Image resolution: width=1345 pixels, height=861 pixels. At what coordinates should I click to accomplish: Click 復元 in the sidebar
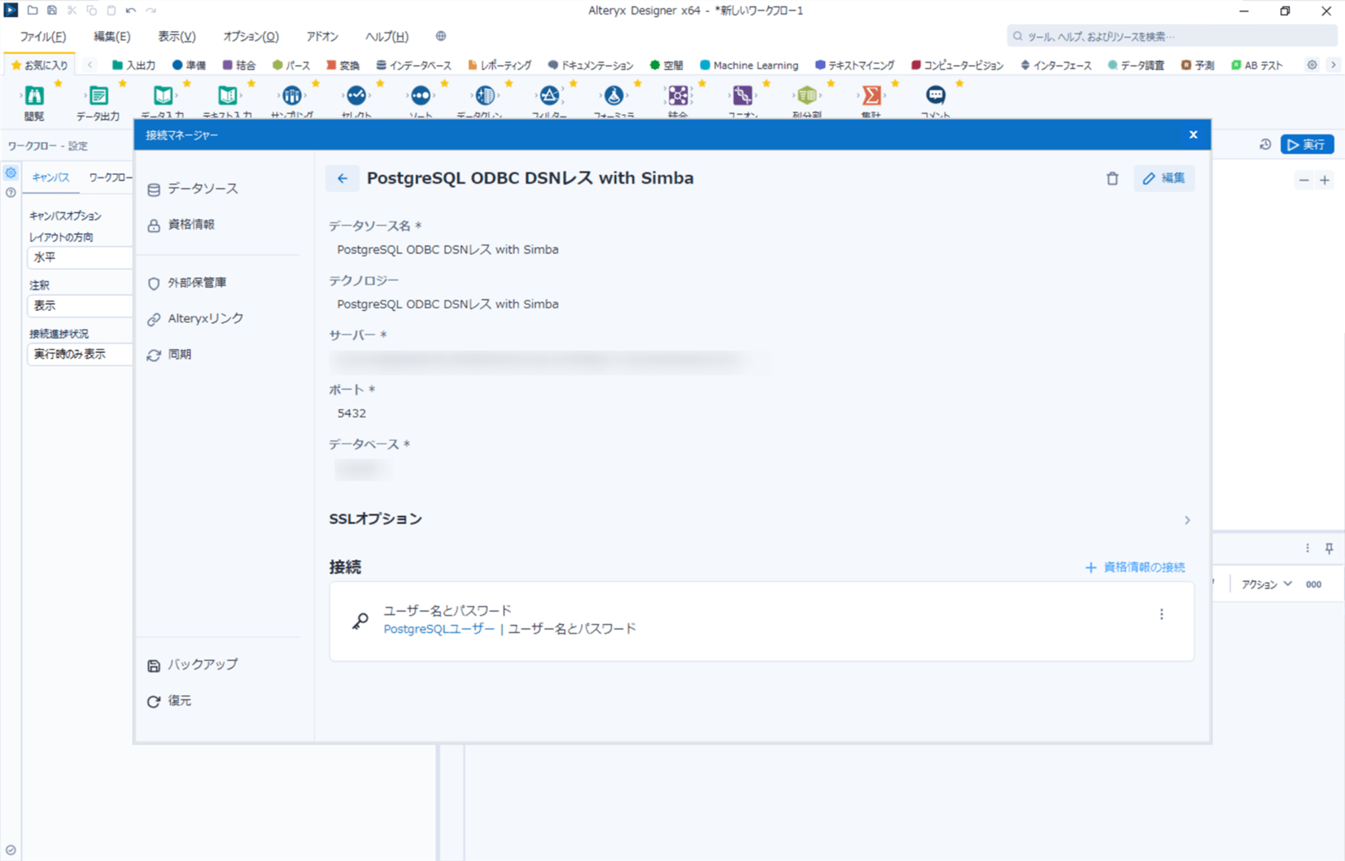[x=169, y=701]
